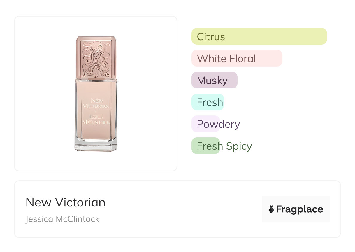Select the Fresh accord bar
Image resolution: width=355 pixels, height=252 pixels.
[x=208, y=102]
